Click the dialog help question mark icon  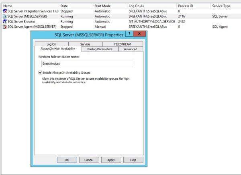(x=129, y=33)
